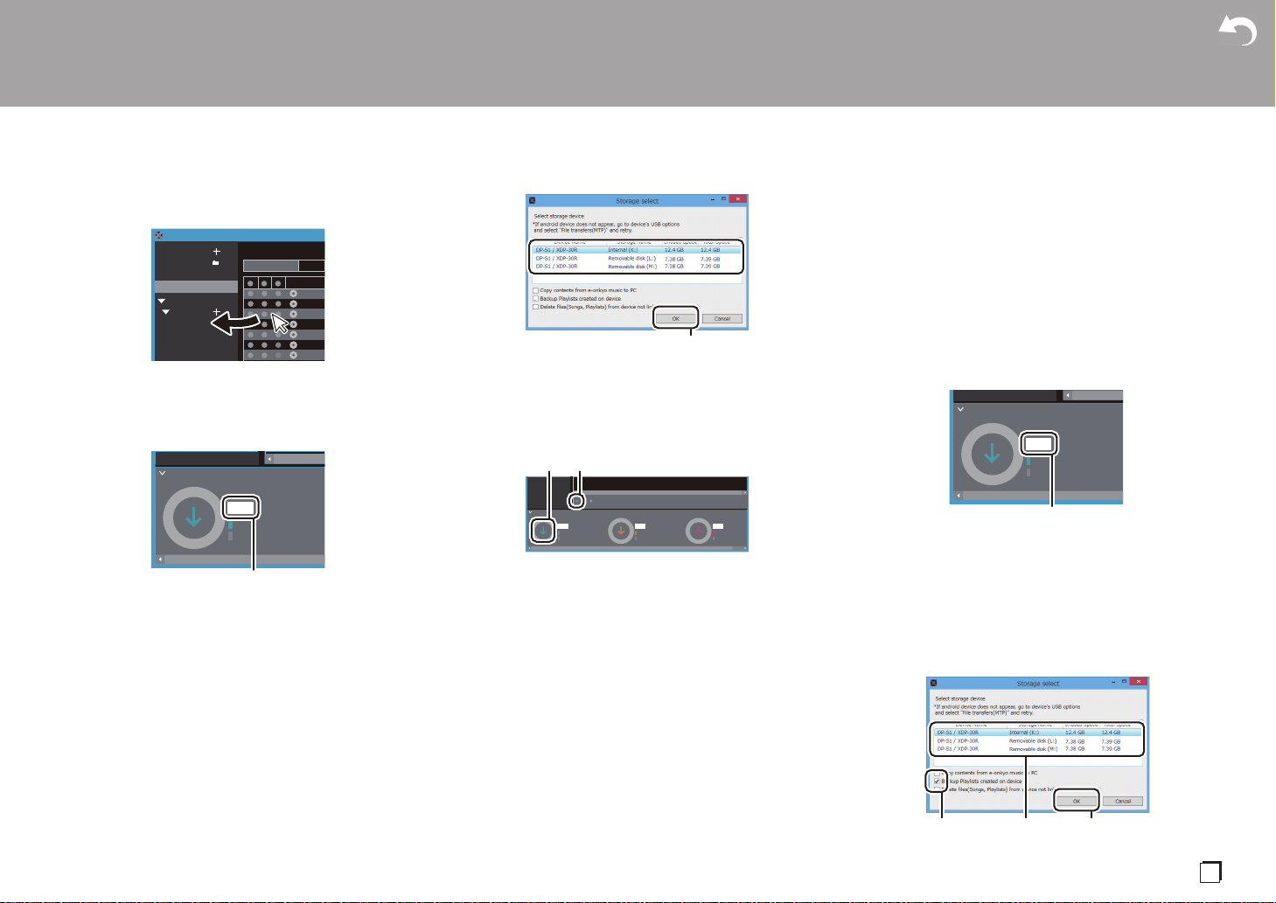Tick Delete files from device checkbox, upper dialog
Screen dimensions: 1276x903
(x=535, y=307)
